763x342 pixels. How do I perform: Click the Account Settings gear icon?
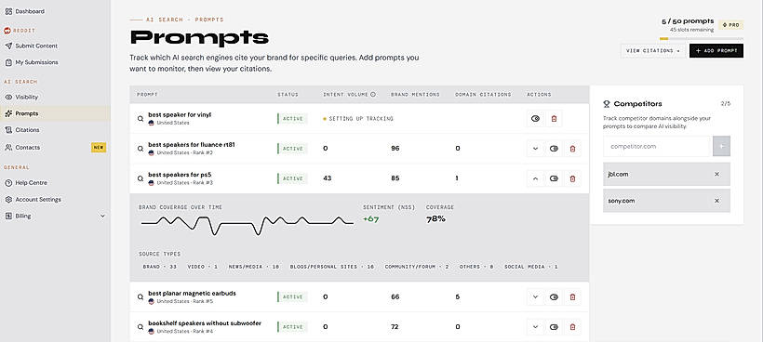(8, 199)
